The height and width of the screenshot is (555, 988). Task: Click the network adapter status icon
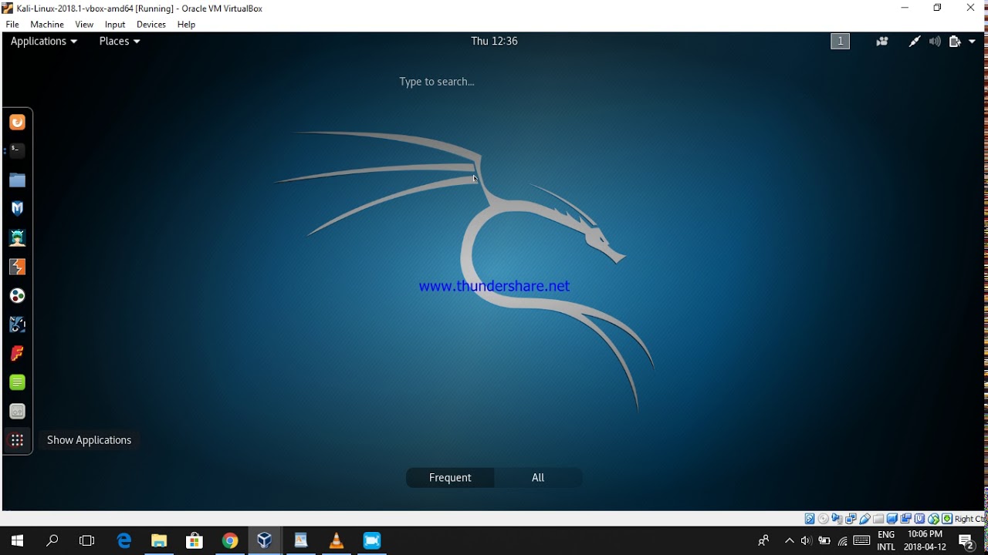[x=851, y=519]
